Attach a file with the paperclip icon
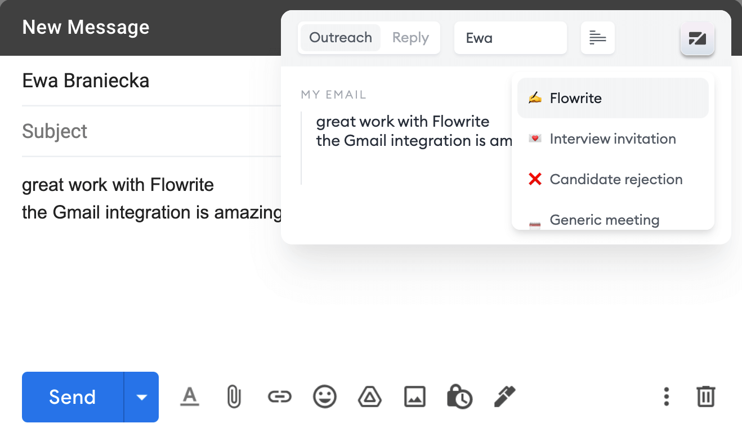Viewport: 742px width, 441px height. click(x=234, y=397)
